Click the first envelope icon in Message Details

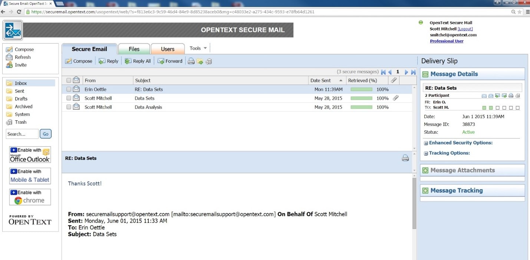click(x=484, y=96)
